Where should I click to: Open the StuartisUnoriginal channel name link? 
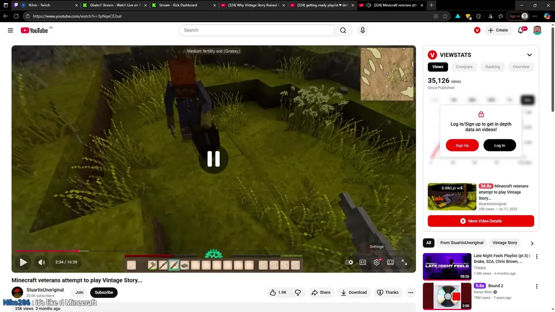pos(45,290)
